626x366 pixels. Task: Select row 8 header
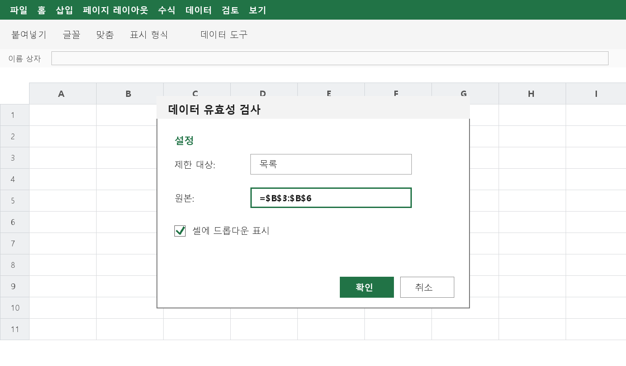coord(15,265)
